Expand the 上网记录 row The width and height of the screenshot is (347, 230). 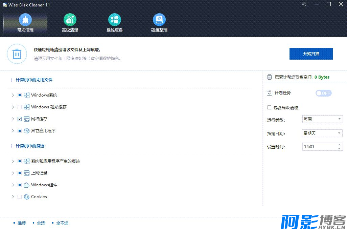click(13, 173)
